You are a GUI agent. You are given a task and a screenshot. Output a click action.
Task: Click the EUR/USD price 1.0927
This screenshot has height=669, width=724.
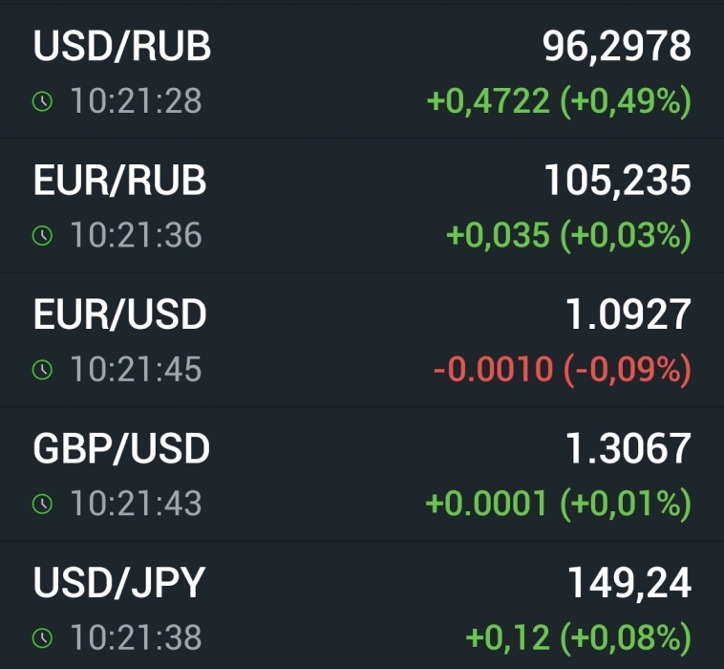coord(628,314)
